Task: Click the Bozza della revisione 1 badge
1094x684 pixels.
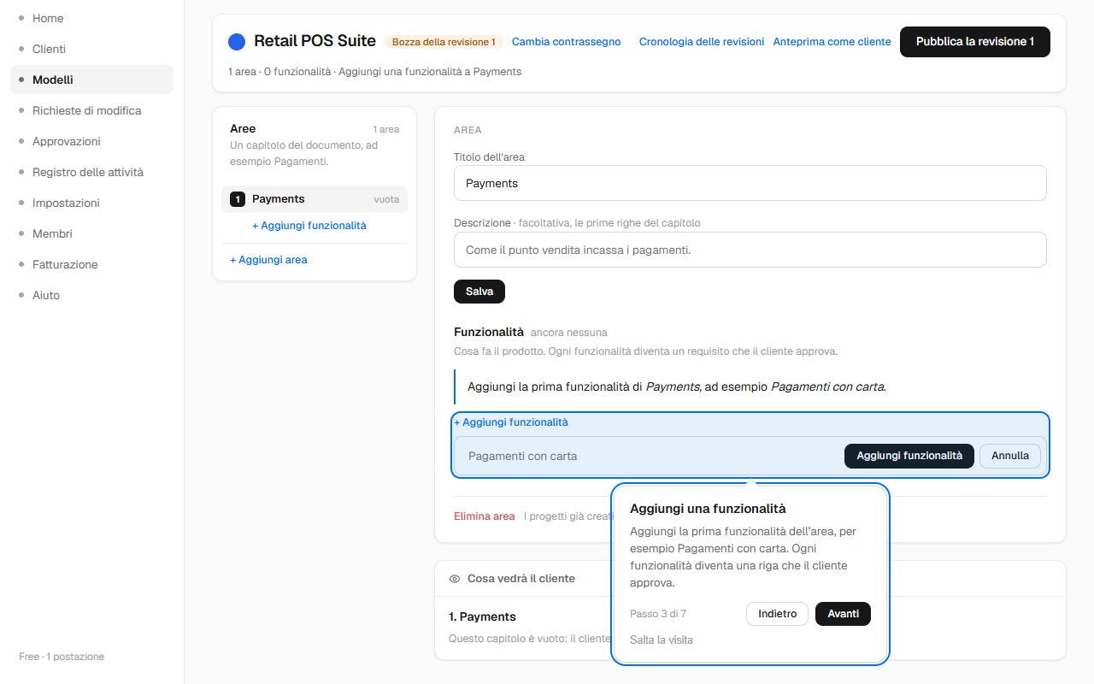Action: (444, 42)
